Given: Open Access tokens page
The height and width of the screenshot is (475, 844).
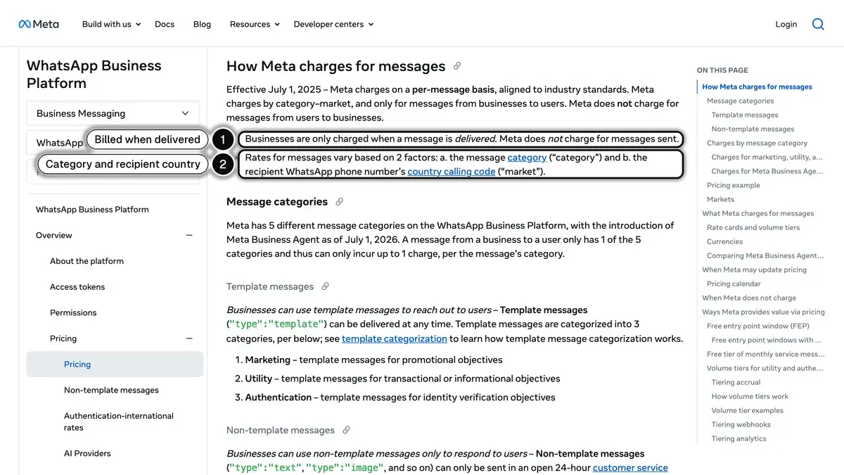Looking at the screenshot, I should pyautogui.click(x=77, y=286).
